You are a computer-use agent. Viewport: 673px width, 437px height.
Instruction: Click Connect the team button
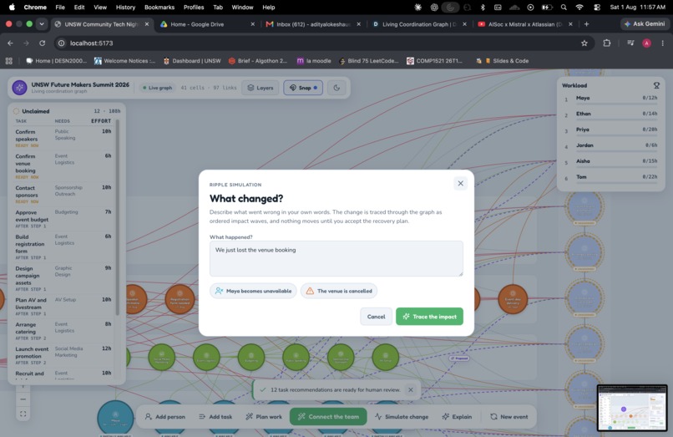[328, 417]
